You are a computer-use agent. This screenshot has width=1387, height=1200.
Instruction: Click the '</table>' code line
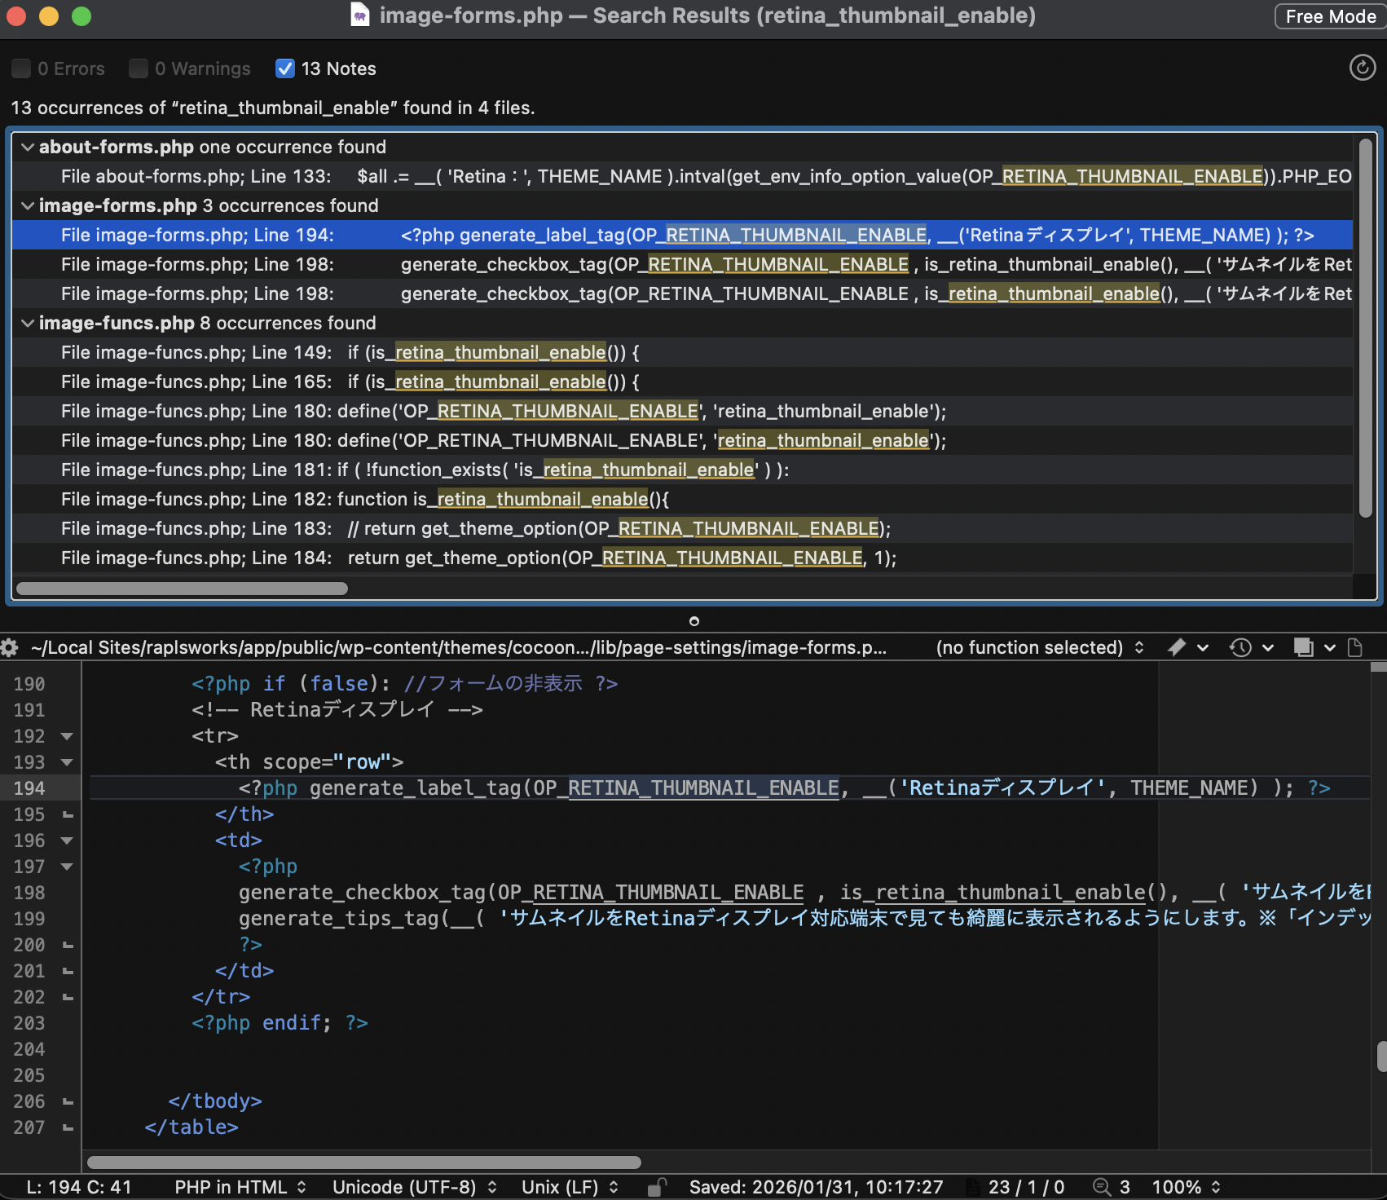tap(192, 1127)
